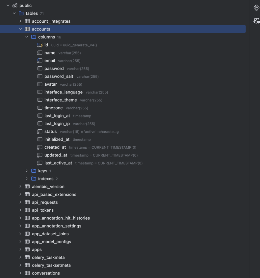The width and height of the screenshot is (260, 278).
Task: Click the table icon next to celery_taskmeta
Action: tap(27, 257)
